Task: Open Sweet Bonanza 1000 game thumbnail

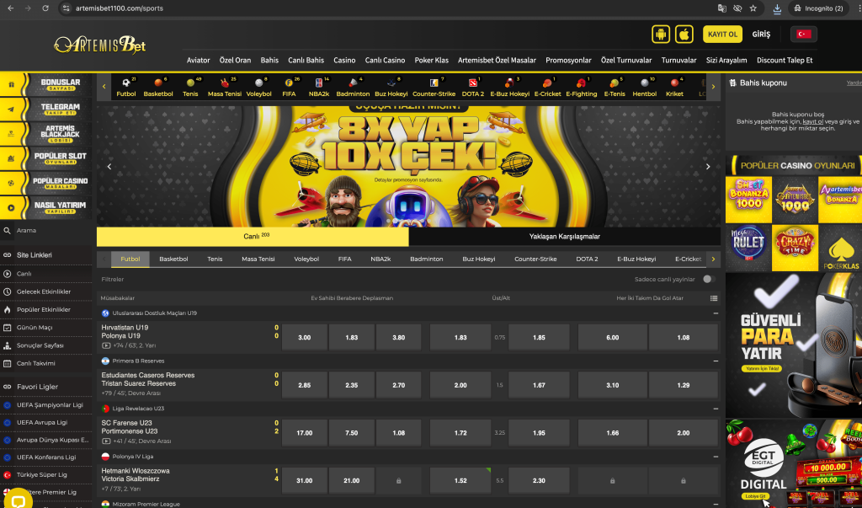Action: tap(748, 199)
